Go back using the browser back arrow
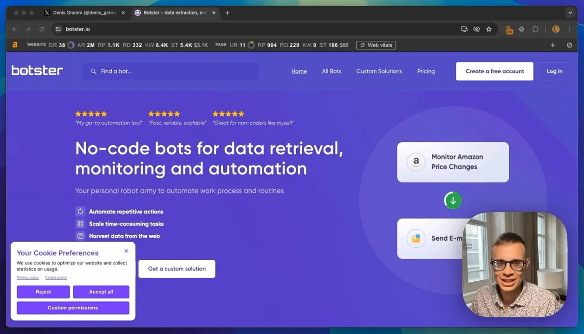584x334 pixels. pos(15,29)
